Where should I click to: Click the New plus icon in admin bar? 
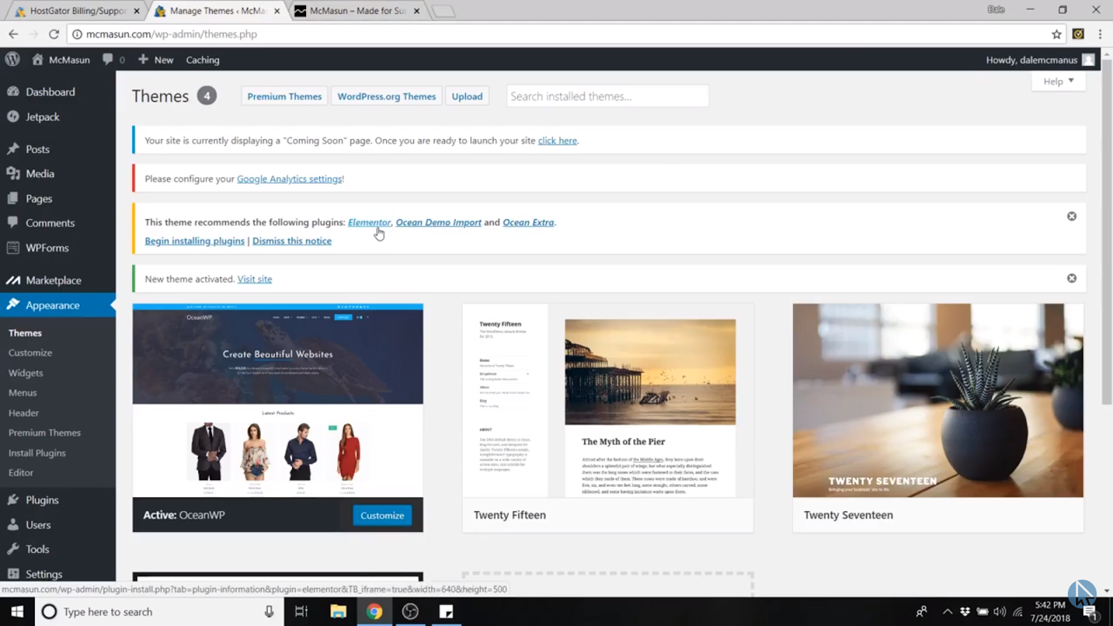143,60
